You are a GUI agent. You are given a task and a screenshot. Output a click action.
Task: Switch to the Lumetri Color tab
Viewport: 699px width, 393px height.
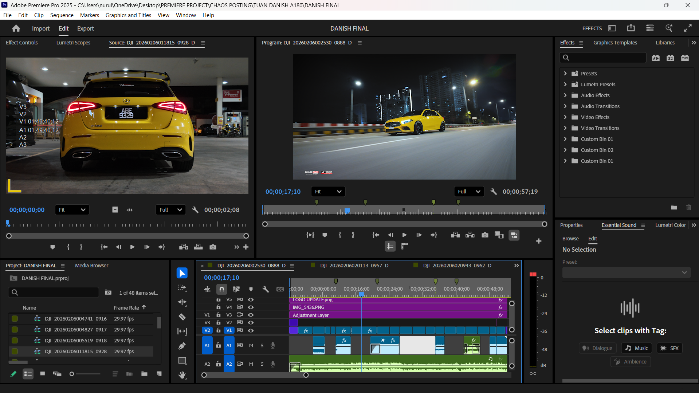click(670, 225)
